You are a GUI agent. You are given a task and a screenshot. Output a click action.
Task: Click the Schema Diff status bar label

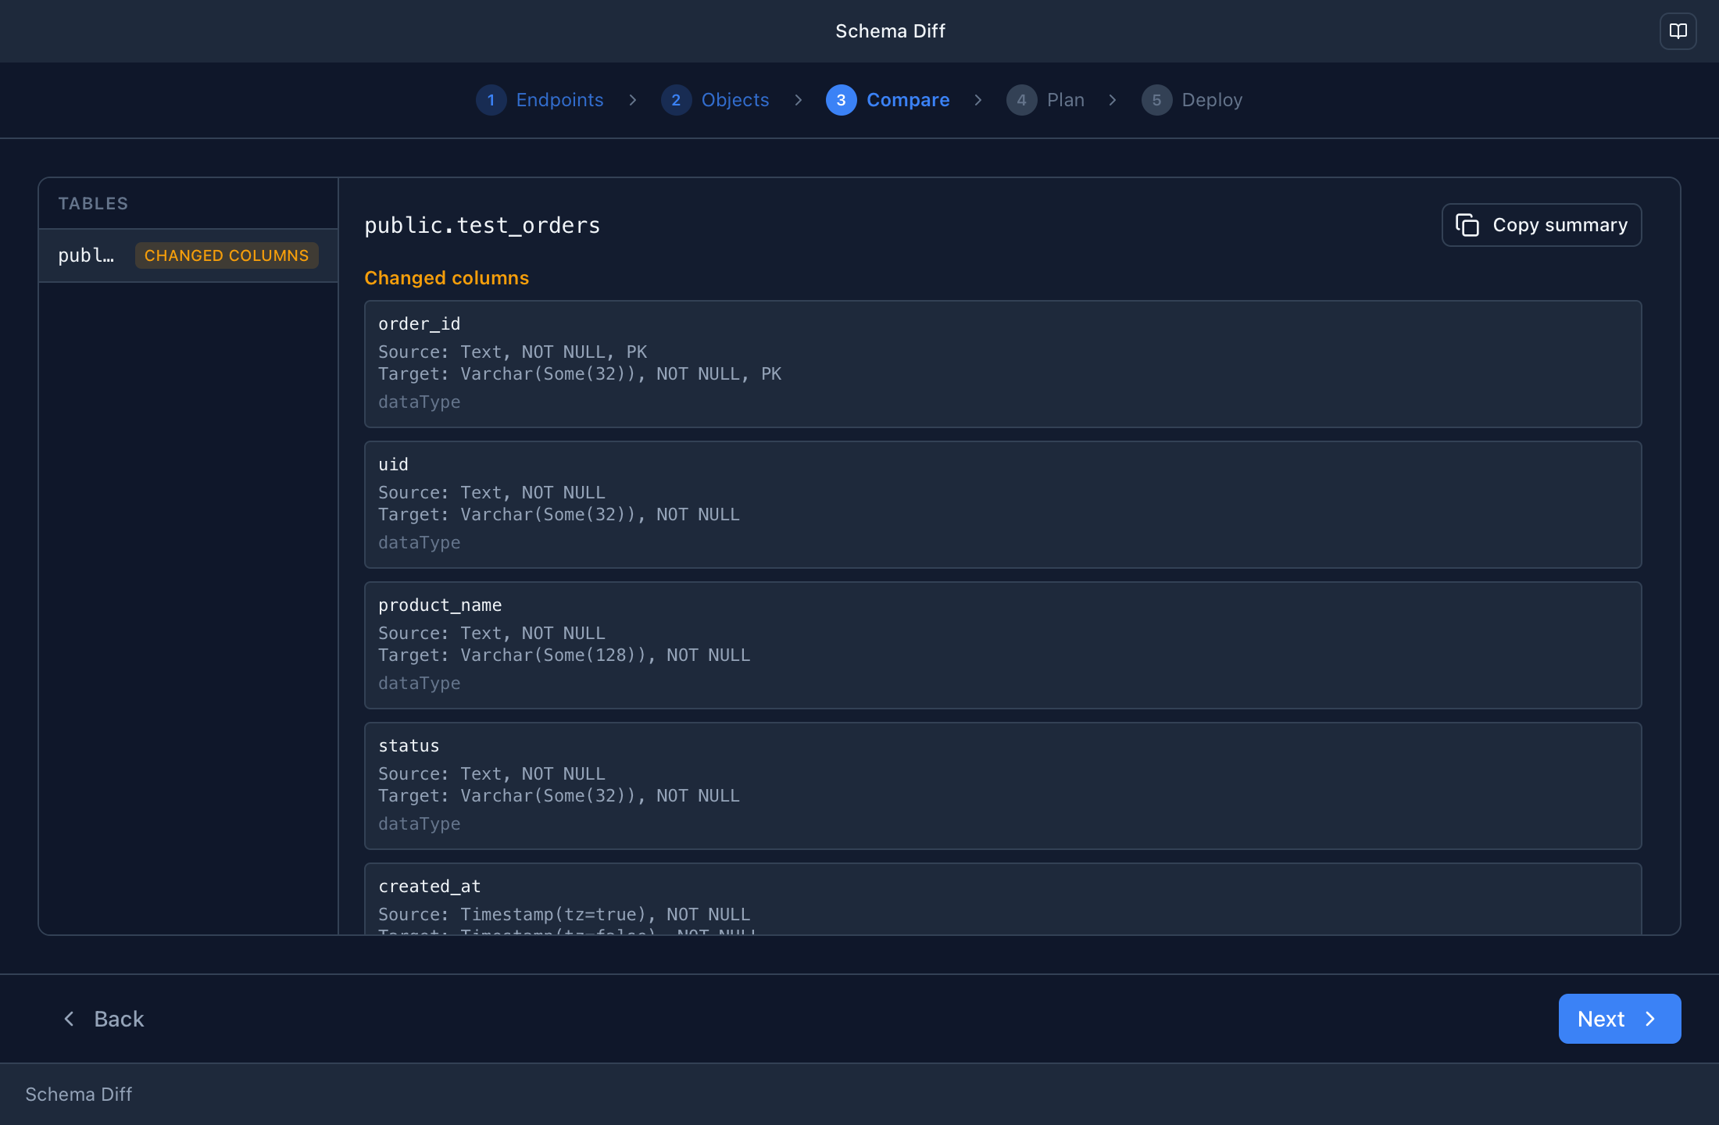click(78, 1094)
